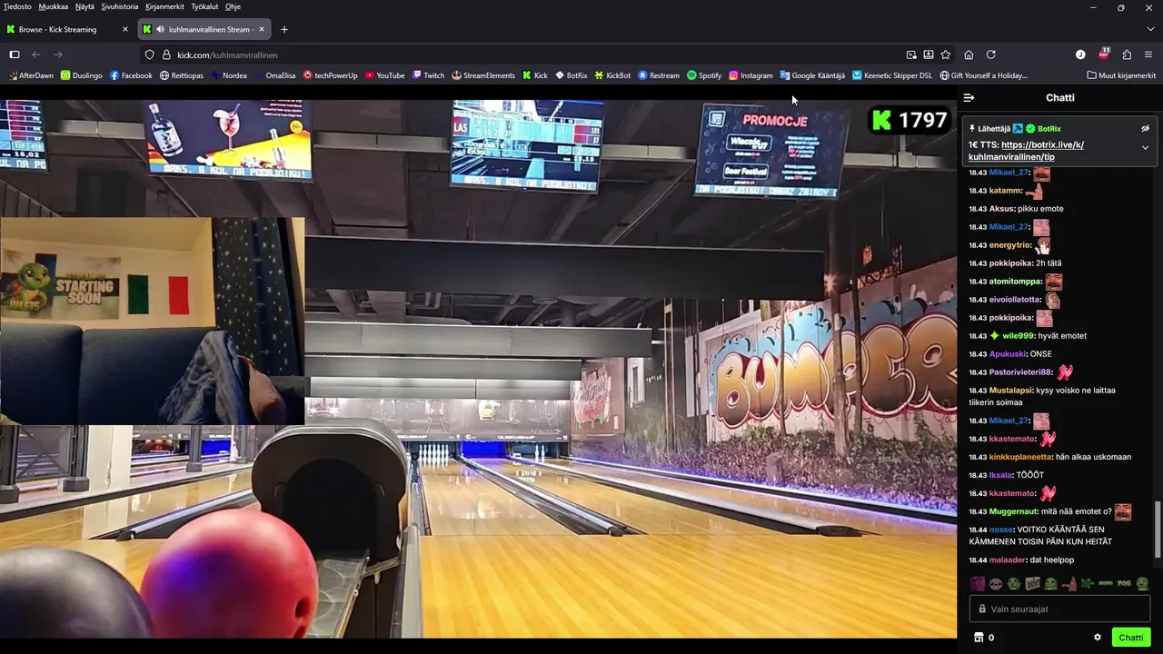Click the install/download icon in address bar

(x=929, y=54)
